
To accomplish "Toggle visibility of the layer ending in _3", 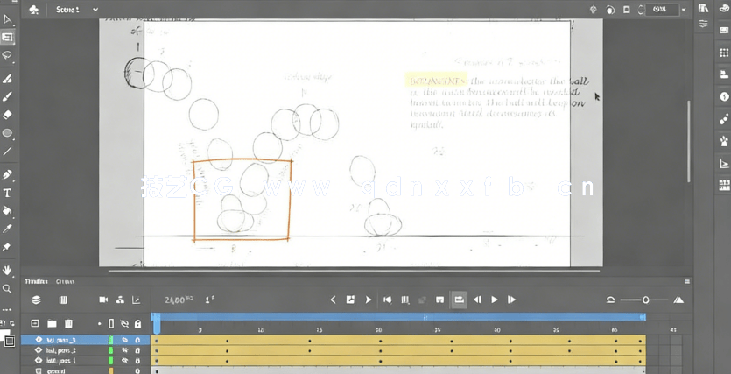I will pos(124,340).
